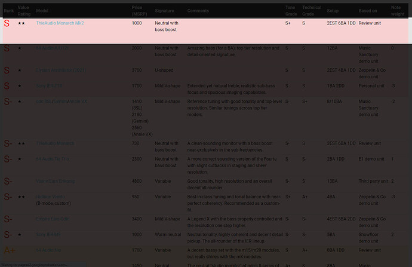Click the Based on column header
The height and width of the screenshot is (267, 412).
coord(368,11)
